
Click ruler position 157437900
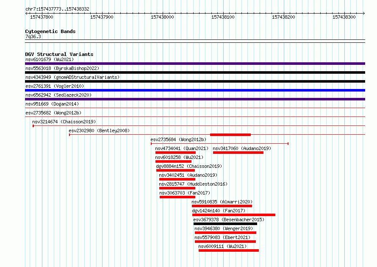pyautogui.click(x=102, y=17)
